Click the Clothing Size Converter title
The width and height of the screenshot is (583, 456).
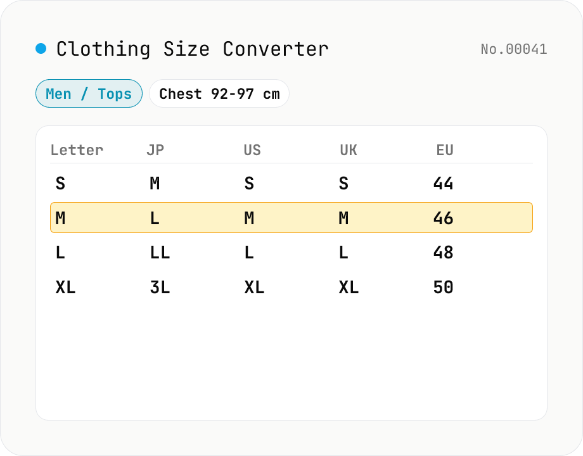(192, 49)
